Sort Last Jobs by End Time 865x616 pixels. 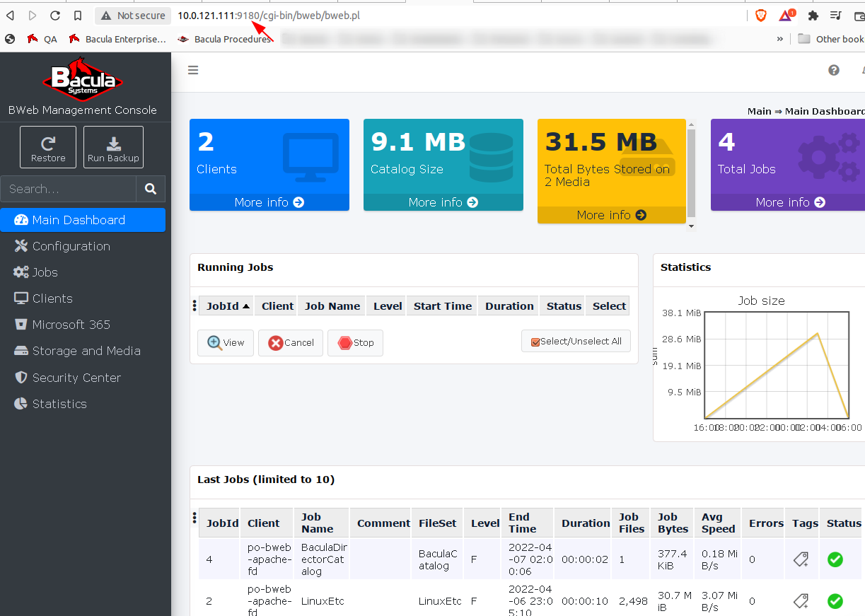pyautogui.click(x=528, y=523)
